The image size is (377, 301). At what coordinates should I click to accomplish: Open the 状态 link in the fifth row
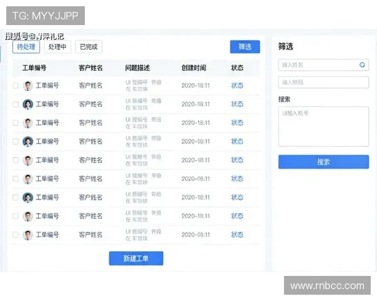[238, 160]
